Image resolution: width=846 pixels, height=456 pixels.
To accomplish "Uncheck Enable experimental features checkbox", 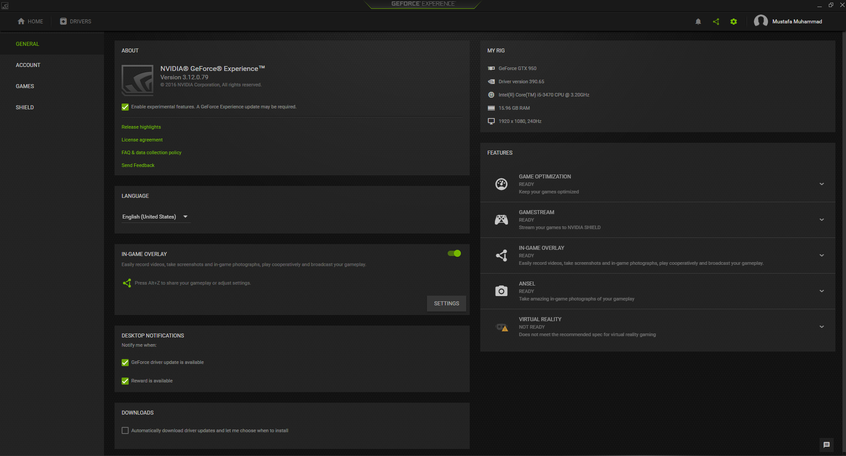I will pyautogui.click(x=125, y=107).
